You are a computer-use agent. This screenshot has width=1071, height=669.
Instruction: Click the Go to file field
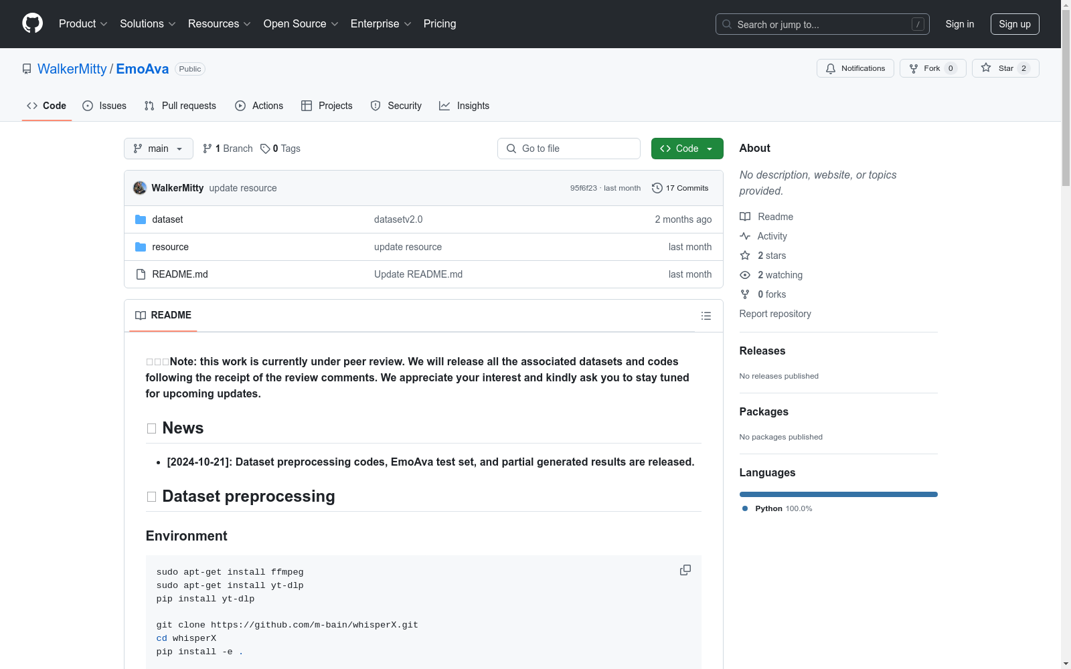pos(569,149)
